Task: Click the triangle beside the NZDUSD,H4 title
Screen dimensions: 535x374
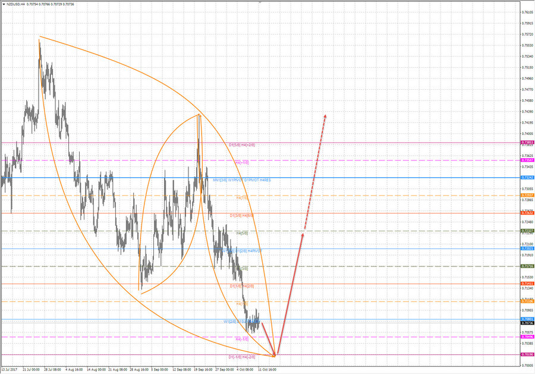Action: coord(4,4)
